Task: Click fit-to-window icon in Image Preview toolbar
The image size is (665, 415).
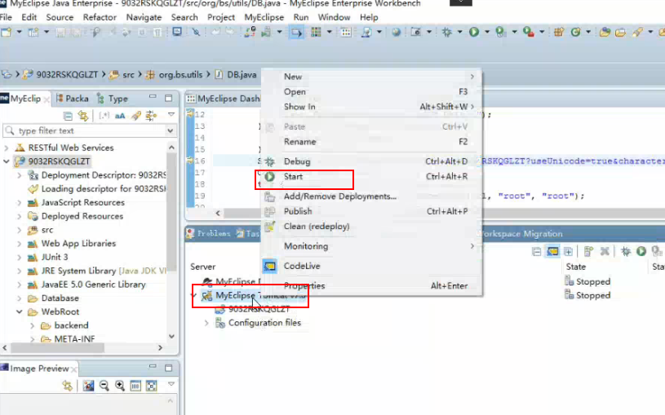Action: pos(152,386)
